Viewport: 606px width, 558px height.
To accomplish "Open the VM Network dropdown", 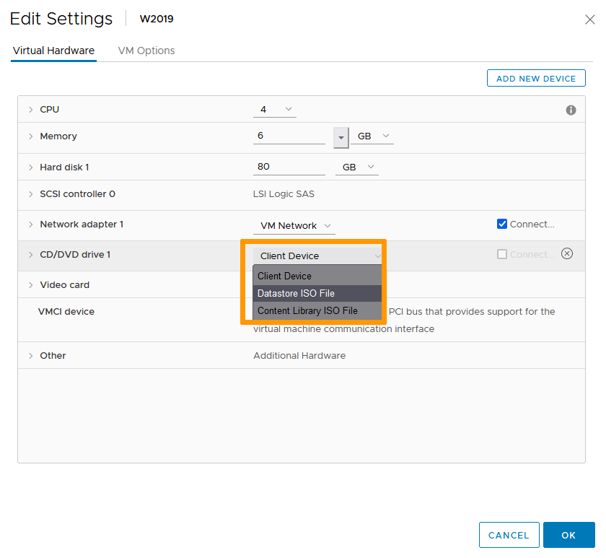I will click(295, 226).
